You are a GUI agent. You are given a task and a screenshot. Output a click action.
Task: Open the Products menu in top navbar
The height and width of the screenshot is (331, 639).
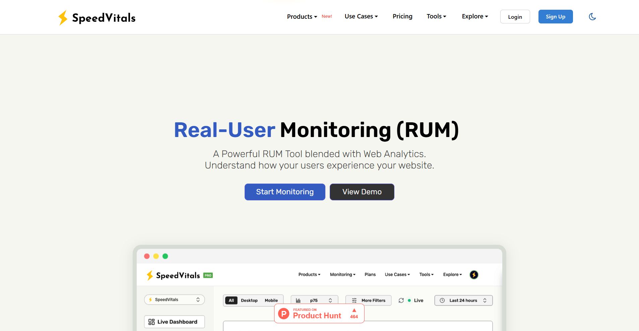[x=302, y=16]
